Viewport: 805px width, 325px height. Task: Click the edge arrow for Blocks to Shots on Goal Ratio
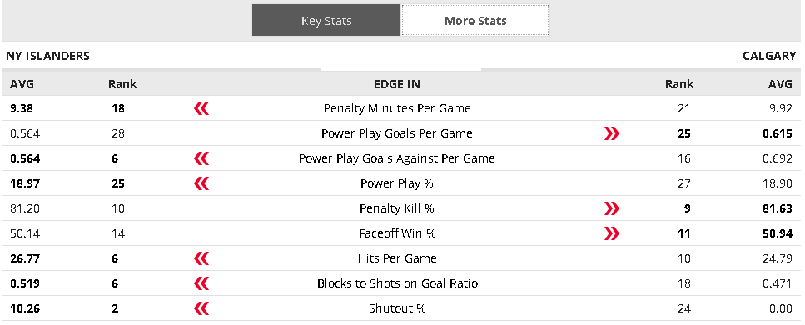[201, 283]
